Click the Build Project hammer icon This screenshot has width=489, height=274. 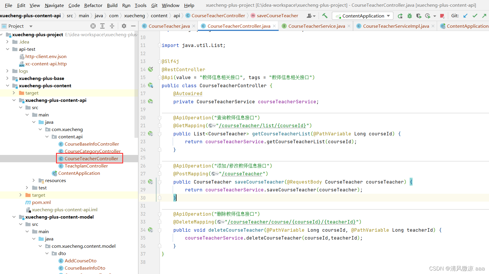pos(325,16)
